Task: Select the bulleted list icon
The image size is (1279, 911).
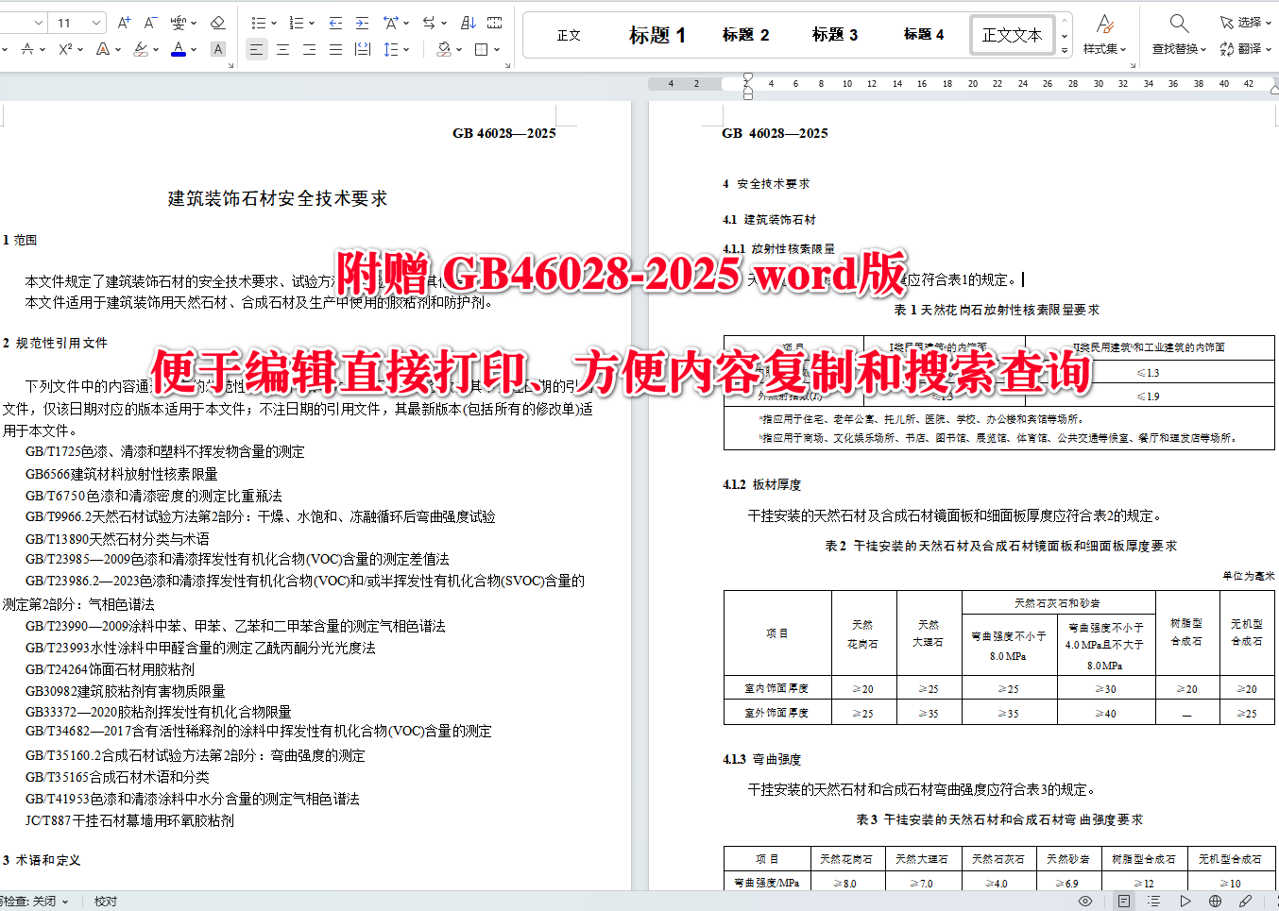Action: [x=259, y=23]
